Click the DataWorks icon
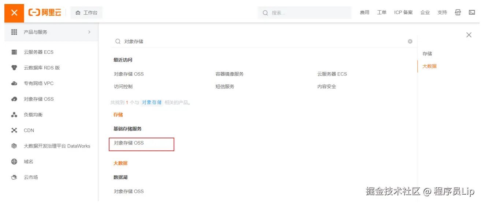481x203 pixels. [x=14, y=146]
